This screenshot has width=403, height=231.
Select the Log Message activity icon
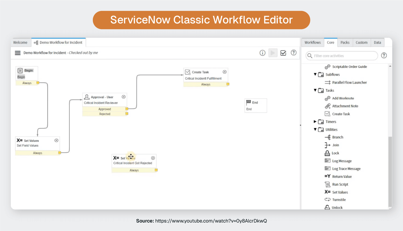tap(327, 161)
